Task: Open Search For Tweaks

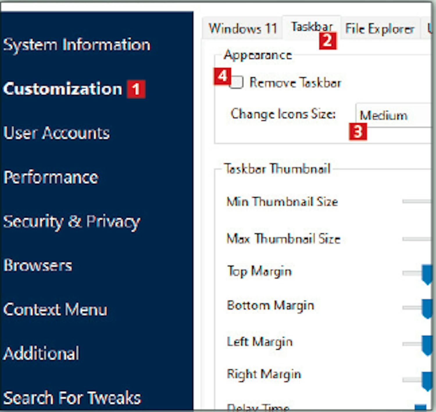Action: [x=72, y=398]
